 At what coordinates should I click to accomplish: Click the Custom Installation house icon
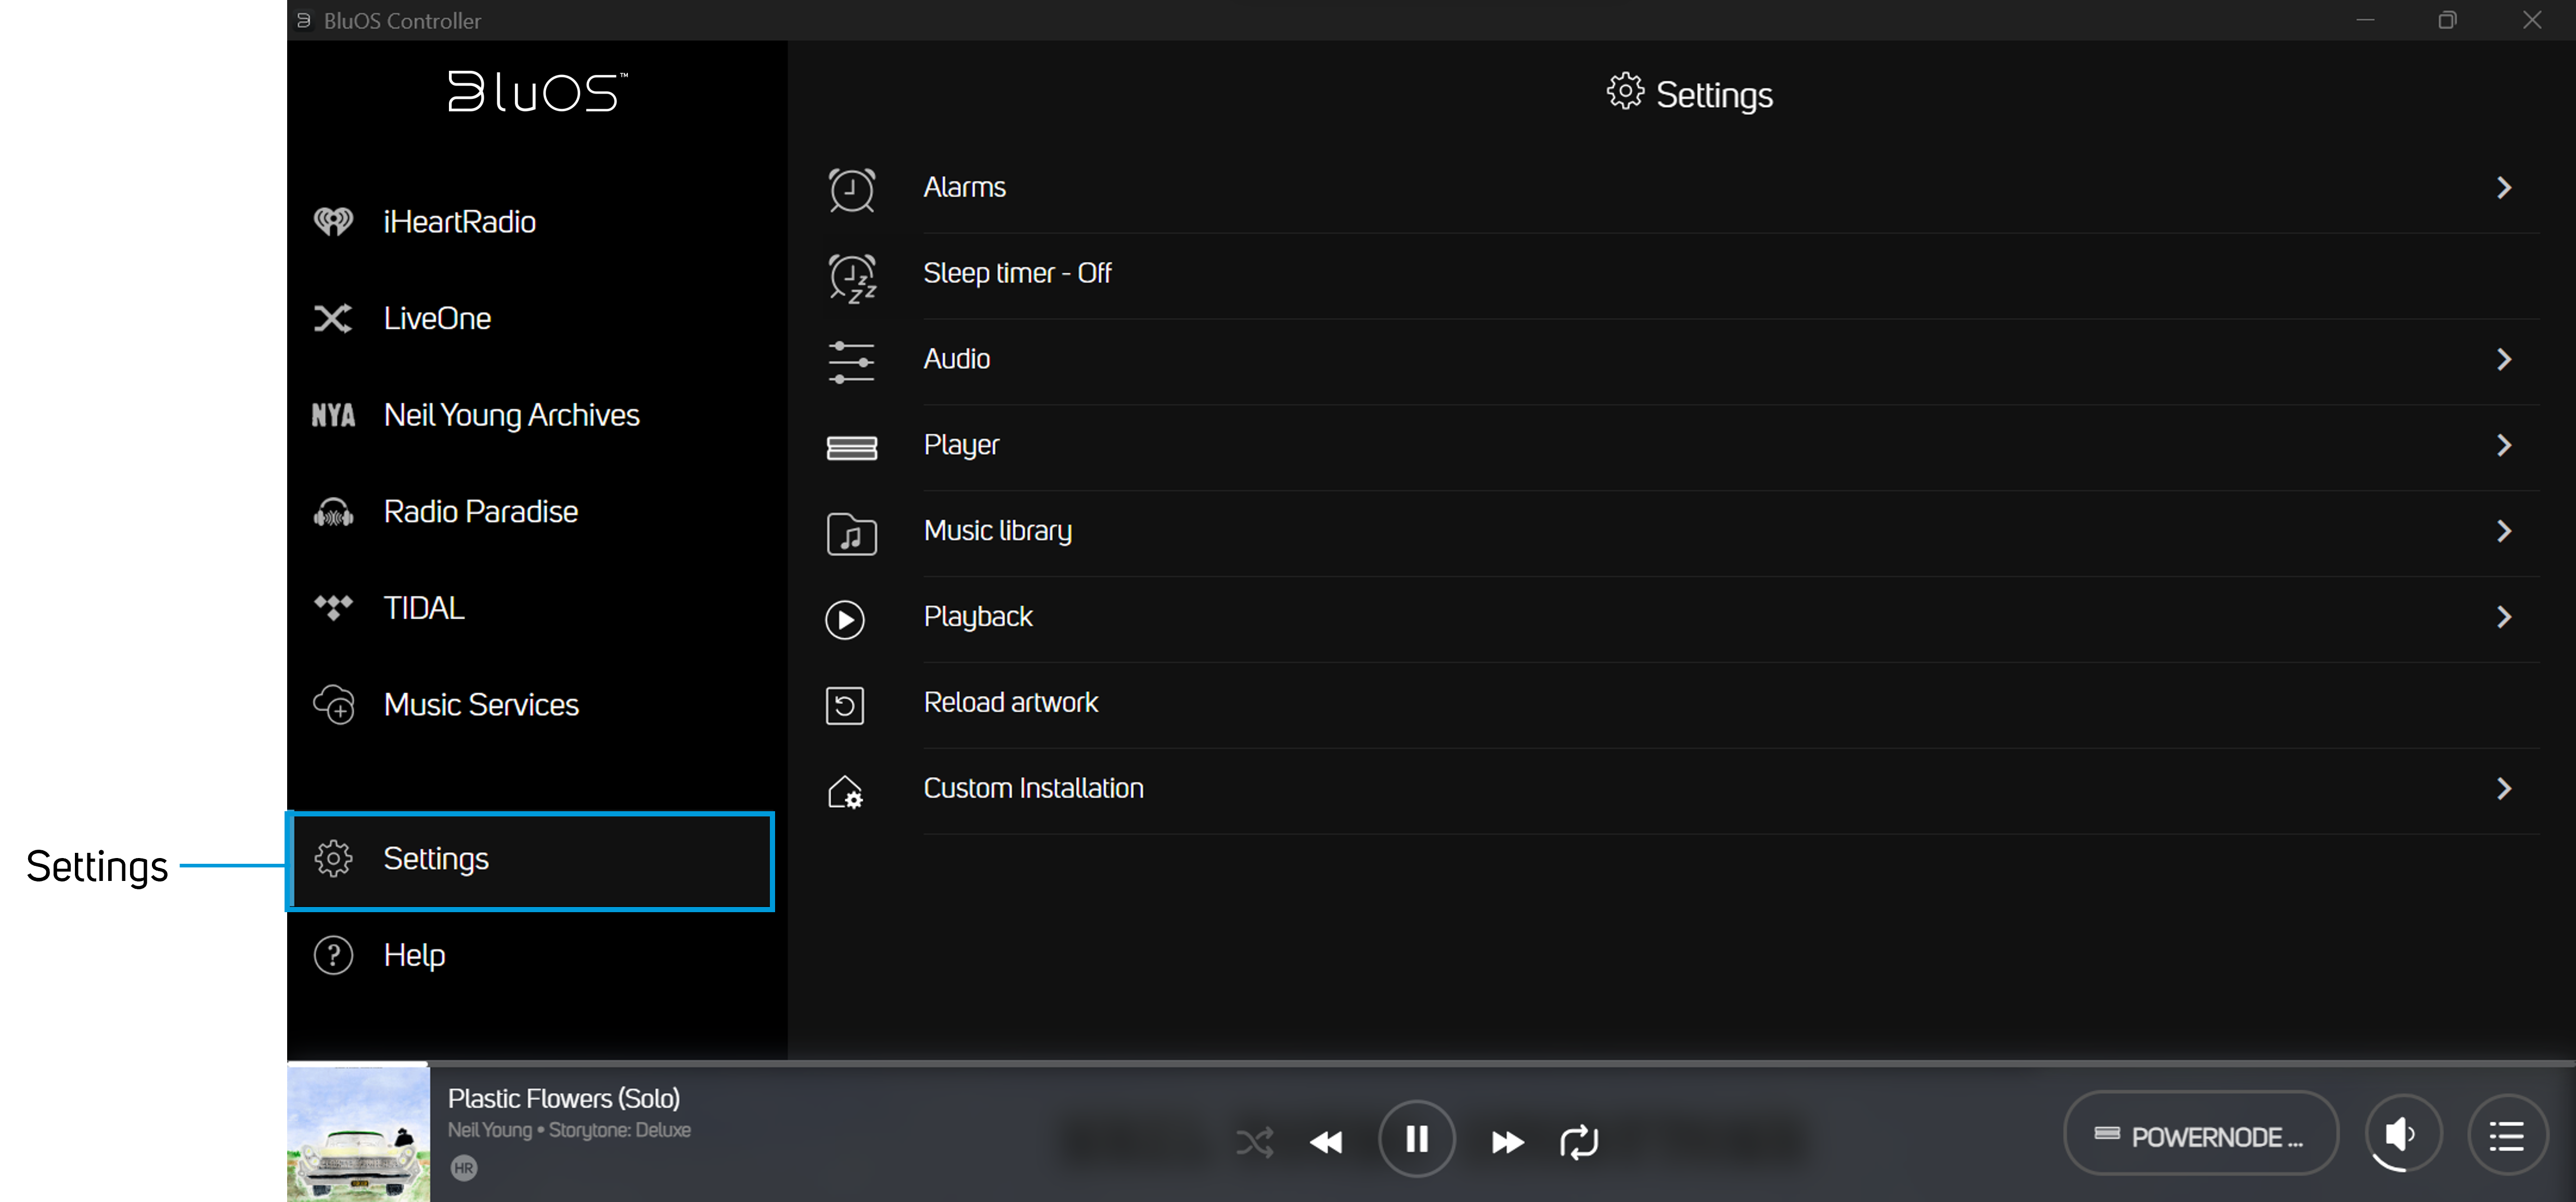[x=845, y=791]
